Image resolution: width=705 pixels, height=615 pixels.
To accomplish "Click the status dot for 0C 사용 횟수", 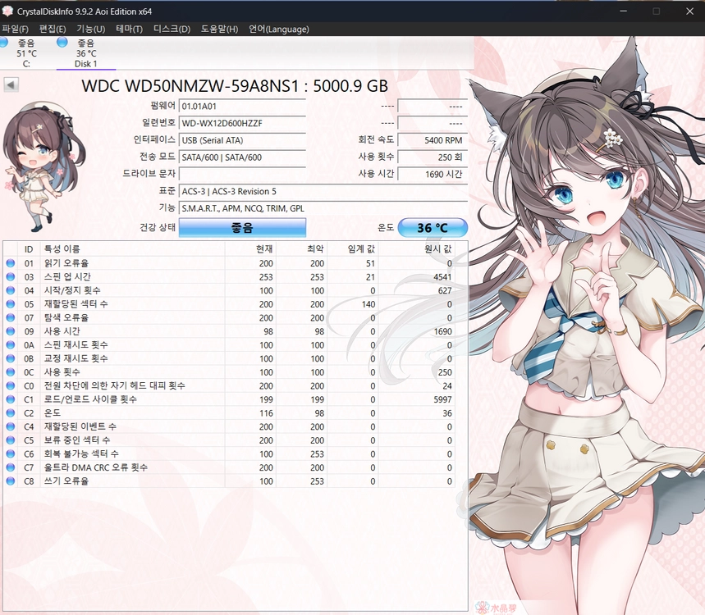I will 11,372.
